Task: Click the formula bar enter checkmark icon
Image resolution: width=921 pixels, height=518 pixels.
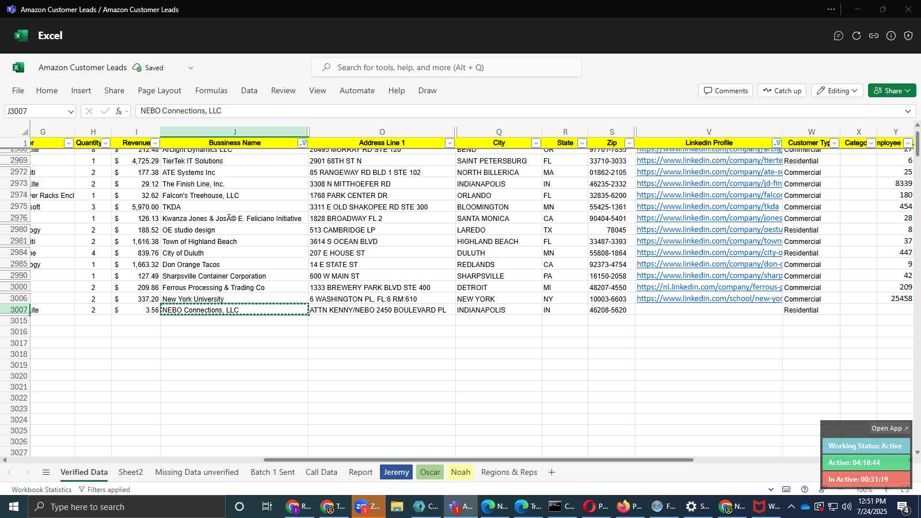Action: [105, 111]
